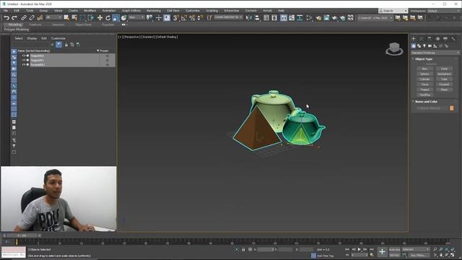Click the Pyramid primitive button

click(444, 84)
